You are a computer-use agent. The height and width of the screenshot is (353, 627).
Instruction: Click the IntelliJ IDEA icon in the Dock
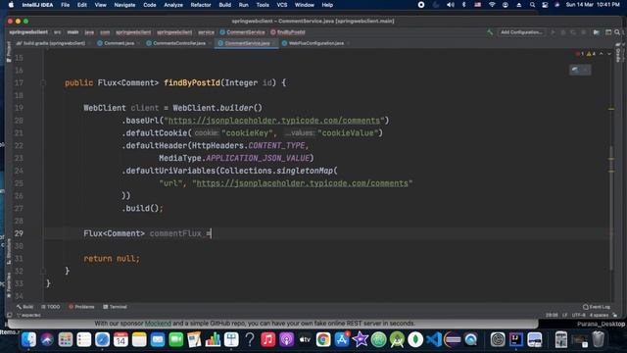[x=516, y=340]
